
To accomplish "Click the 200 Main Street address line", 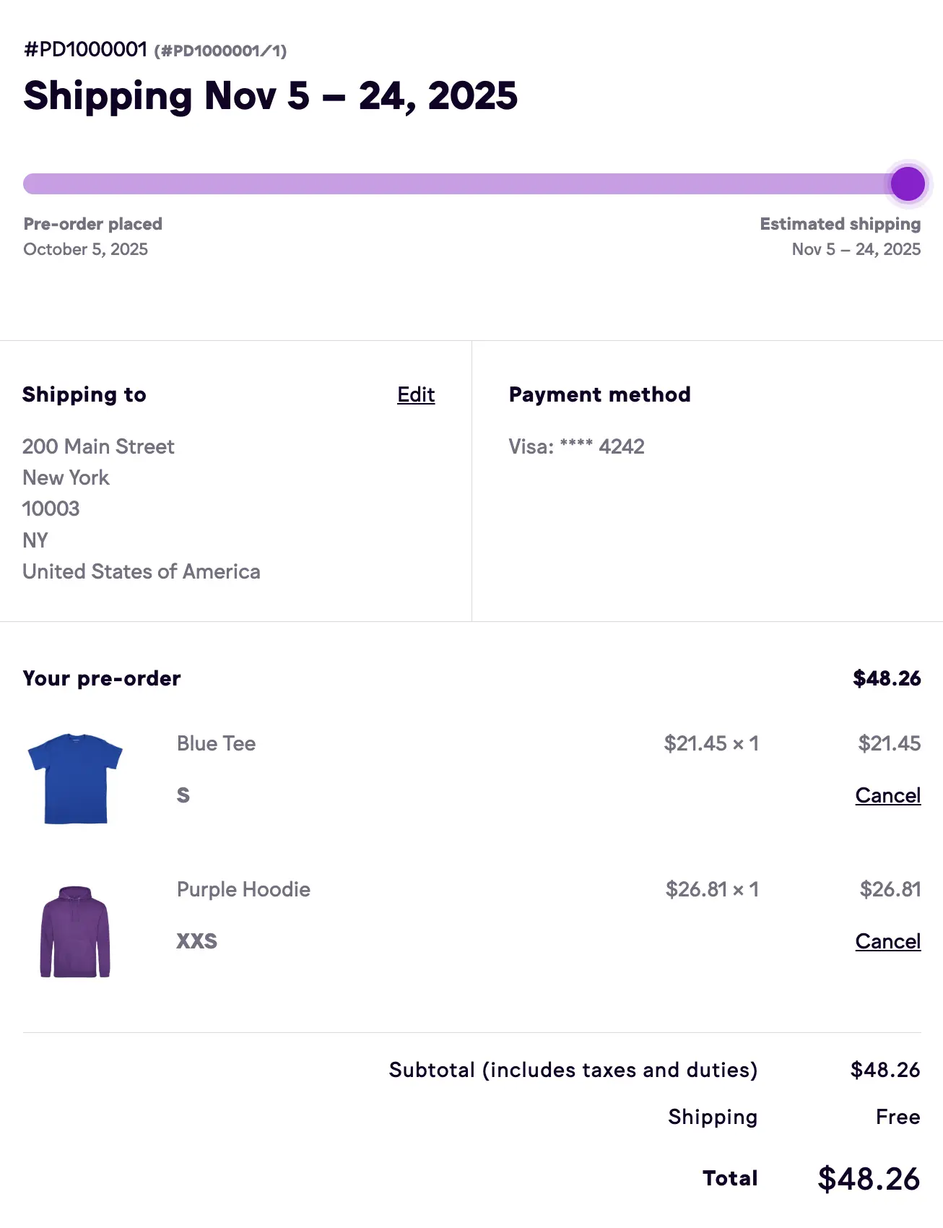I will (98, 446).
